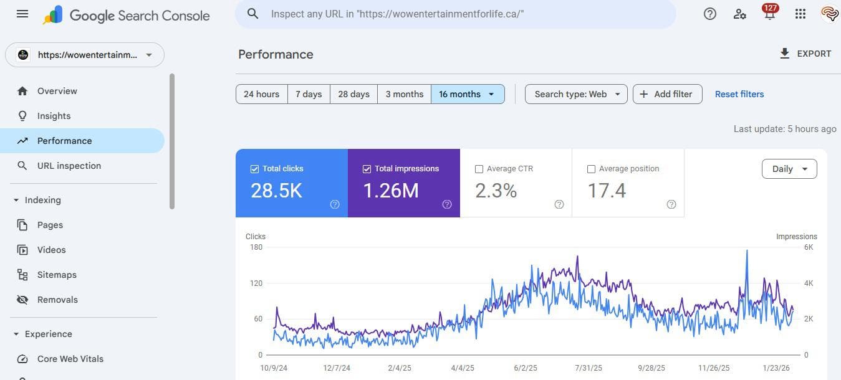Screen dimensions: 841x380
Task: Click the Reset filters link
Action: 739,93
